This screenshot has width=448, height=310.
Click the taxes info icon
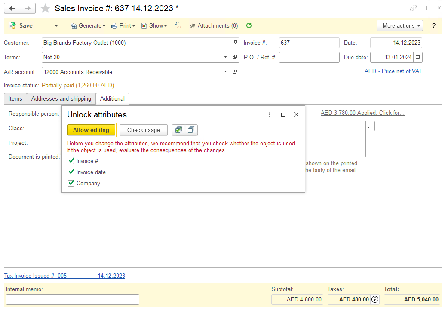[x=375, y=299]
